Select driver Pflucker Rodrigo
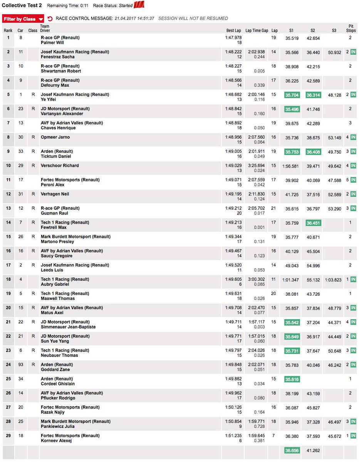The width and height of the screenshot is (359, 462). (59, 398)
